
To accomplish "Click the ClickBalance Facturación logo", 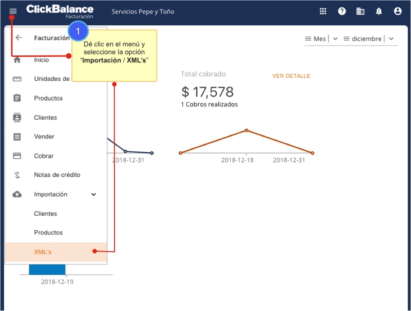I will click(60, 11).
